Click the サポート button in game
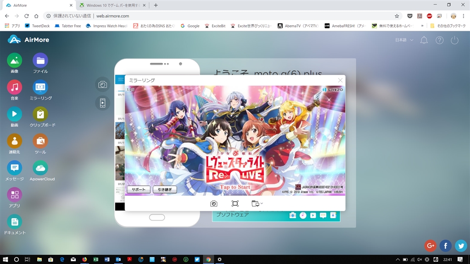Screen dimensions: 470x264 click(x=139, y=189)
